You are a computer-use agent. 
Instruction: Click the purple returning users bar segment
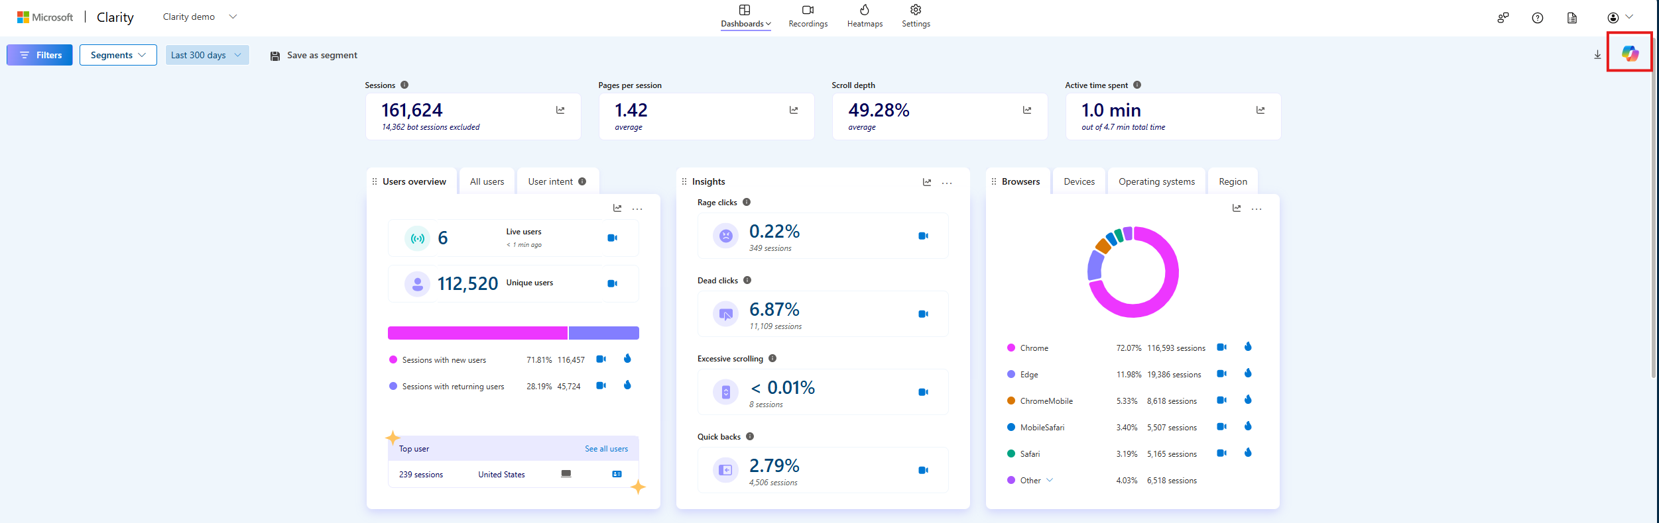tap(604, 333)
